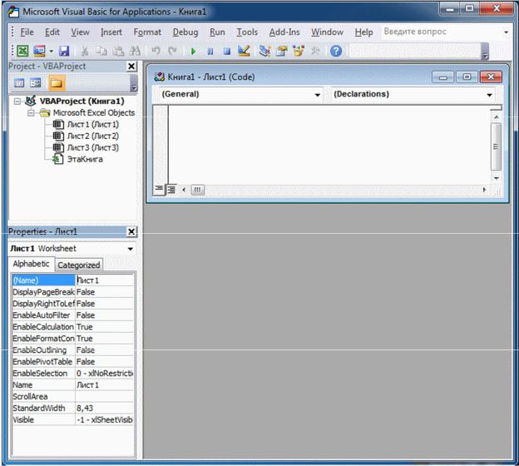Select Лист2 (Лист2) in project tree
519x466 pixels.
pos(92,136)
